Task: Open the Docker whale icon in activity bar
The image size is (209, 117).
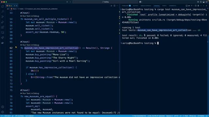Action: 3,43
